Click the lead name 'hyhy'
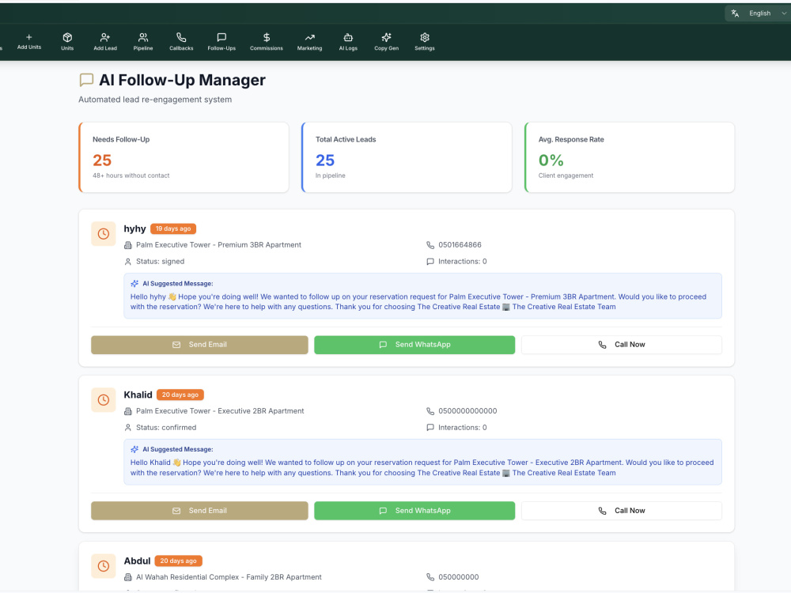Viewport: 791px width, 593px height. click(134, 229)
